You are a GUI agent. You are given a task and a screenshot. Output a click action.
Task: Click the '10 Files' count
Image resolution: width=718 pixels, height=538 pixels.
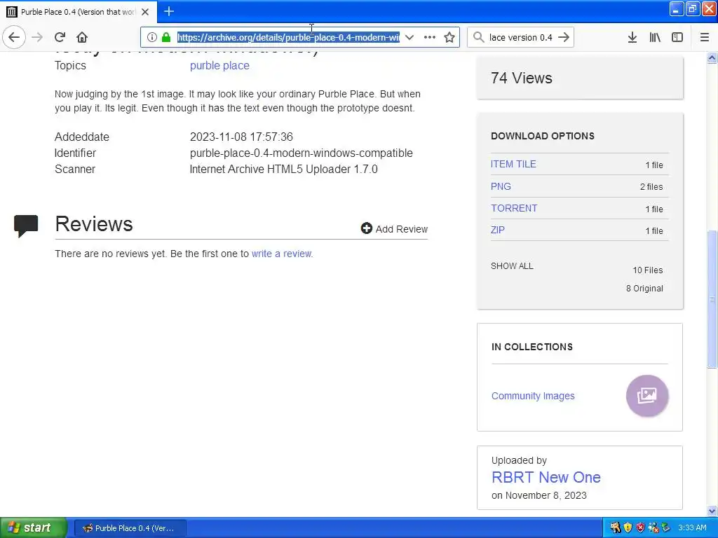tap(647, 270)
